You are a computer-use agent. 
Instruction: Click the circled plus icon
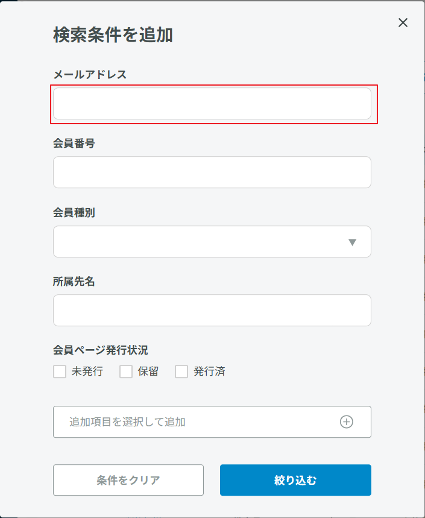coord(347,422)
